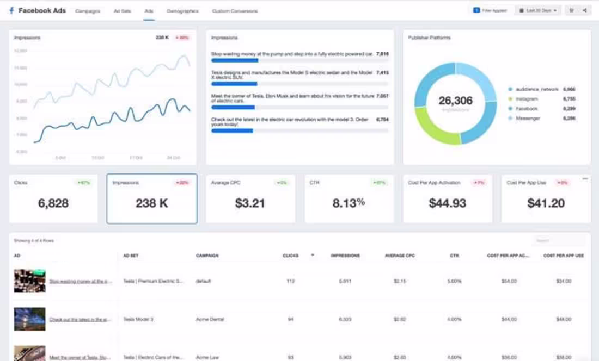Viewport: 599px width, 361px height.
Task: Open the Last 30 Days date dropdown
Action: (x=538, y=11)
